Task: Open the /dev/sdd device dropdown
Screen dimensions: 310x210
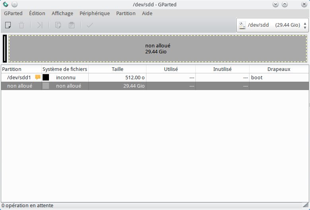Action: (273, 25)
